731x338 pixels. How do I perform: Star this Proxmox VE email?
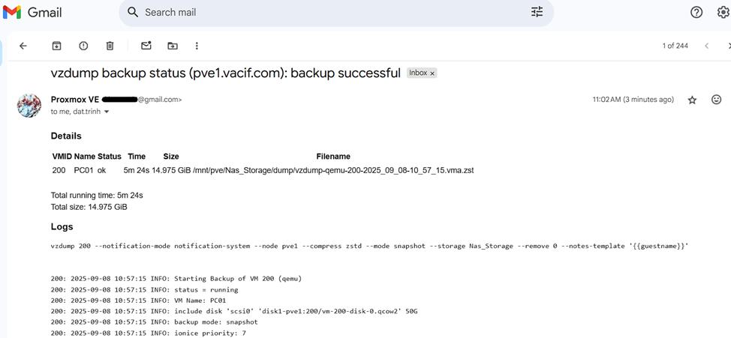[692, 100]
